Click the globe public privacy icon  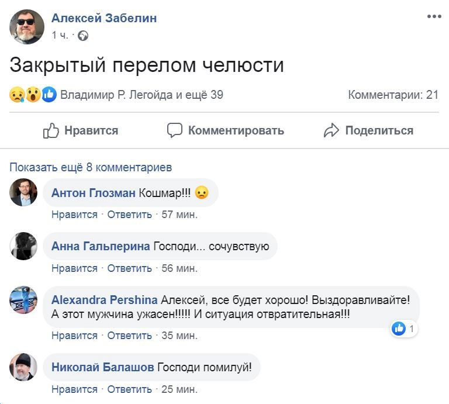point(83,36)
